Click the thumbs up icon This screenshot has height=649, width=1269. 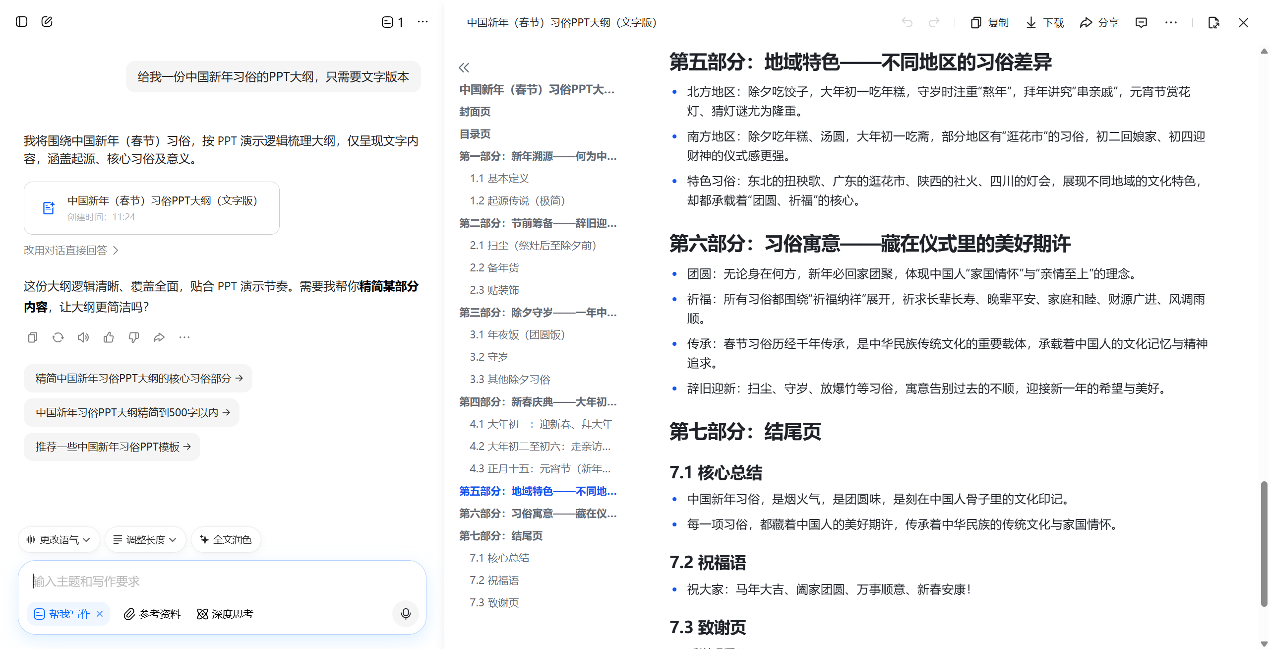[109, 337]
